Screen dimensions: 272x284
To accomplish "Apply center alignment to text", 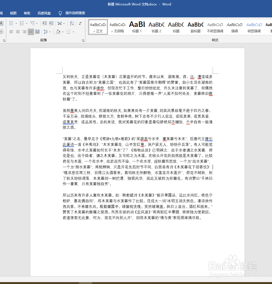I will tap(18, 31).
